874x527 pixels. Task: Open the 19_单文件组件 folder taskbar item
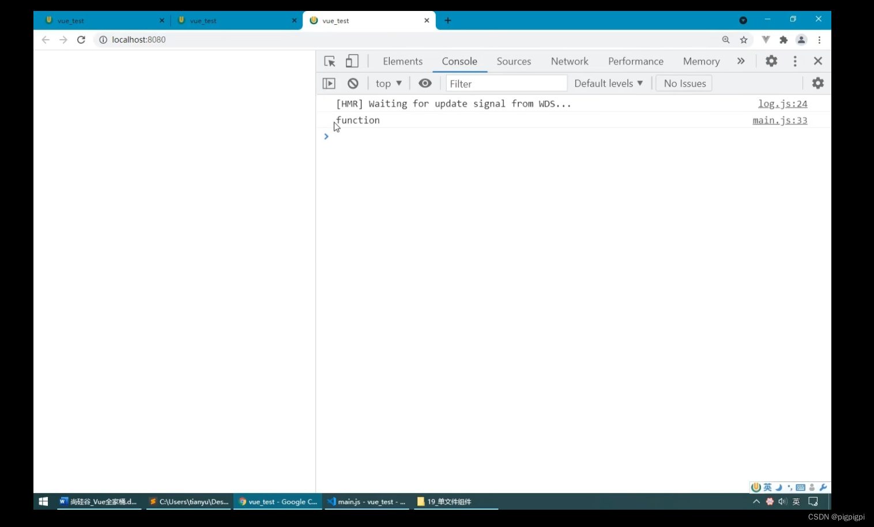pyautogui.click(x=455, y=502)
